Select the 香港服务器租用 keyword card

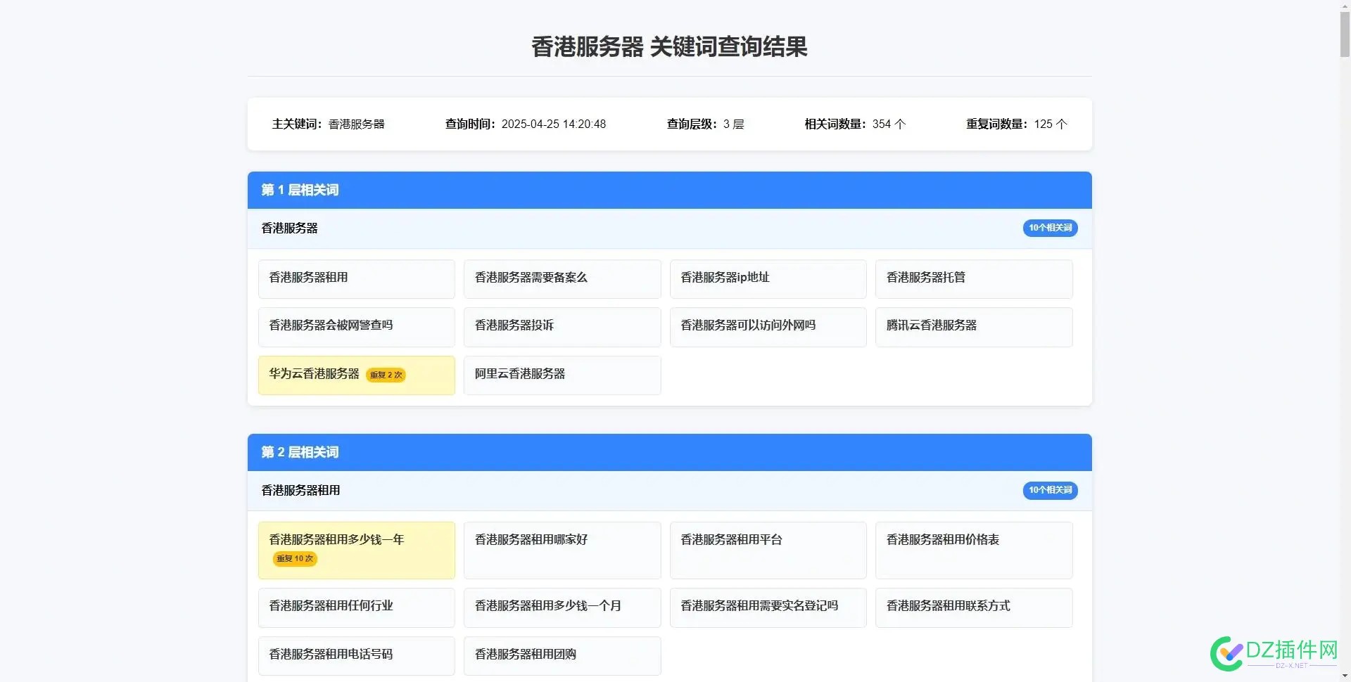pyautogui.click(x=356, y=278)
